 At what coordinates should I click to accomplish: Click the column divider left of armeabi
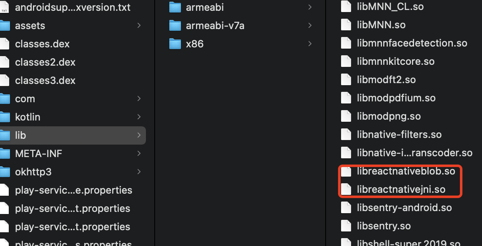click(155, 123)
